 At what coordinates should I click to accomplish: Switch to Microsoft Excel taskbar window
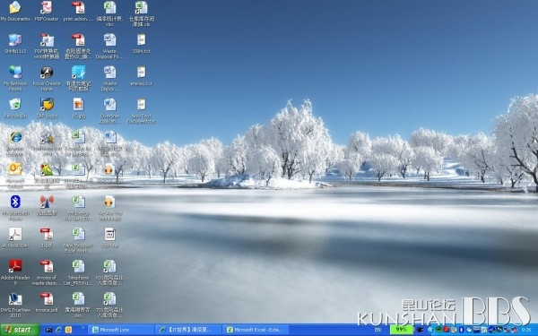[255, 330]
